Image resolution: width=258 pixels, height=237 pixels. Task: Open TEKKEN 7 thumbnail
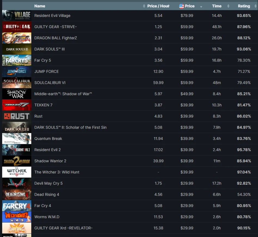point(17,105)
